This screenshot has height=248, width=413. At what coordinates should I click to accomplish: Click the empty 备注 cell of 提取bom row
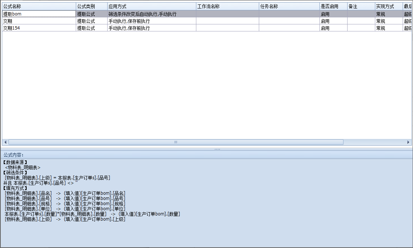tap(360, 14)
